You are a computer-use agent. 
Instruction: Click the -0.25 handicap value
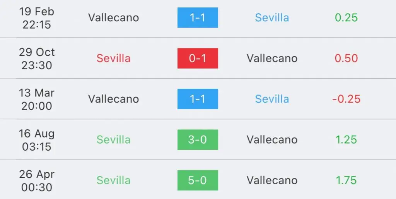(346, 99)
